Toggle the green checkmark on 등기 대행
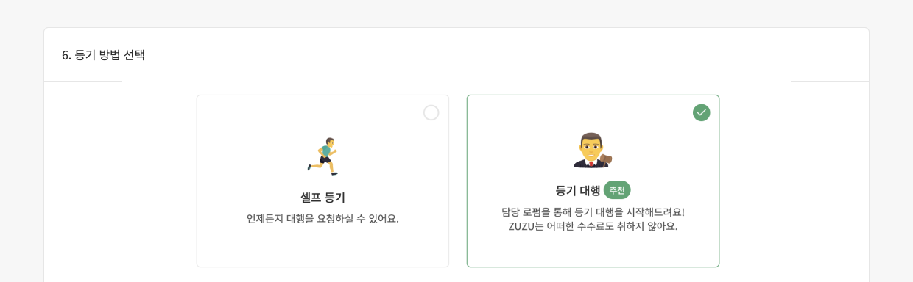The height and width of the screenshot is (282, 913). [701, 112]
